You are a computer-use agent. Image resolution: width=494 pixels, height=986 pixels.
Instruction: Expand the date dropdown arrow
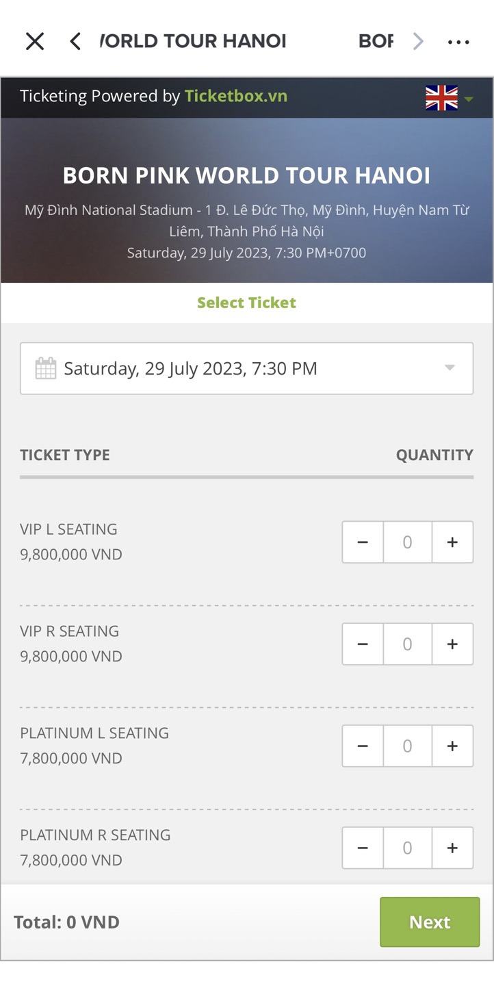(450, 368)
